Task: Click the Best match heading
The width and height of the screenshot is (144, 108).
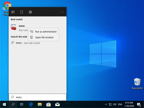Action: [x=17, y=19]
